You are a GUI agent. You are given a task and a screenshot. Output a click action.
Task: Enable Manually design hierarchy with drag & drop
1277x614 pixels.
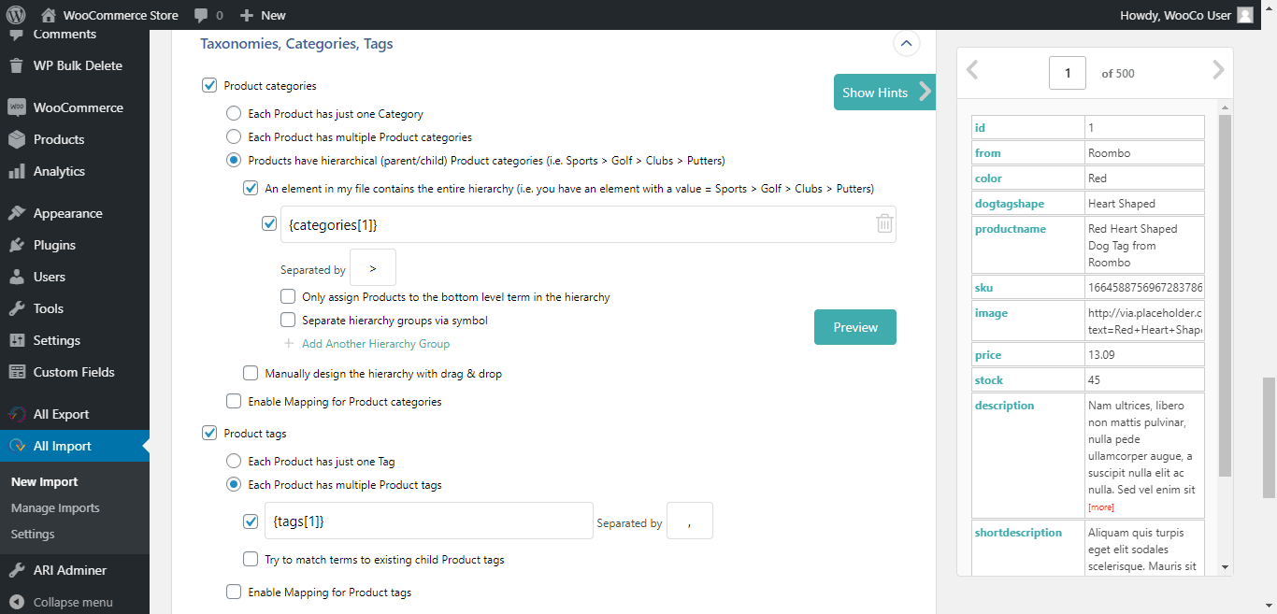point(251,373)
